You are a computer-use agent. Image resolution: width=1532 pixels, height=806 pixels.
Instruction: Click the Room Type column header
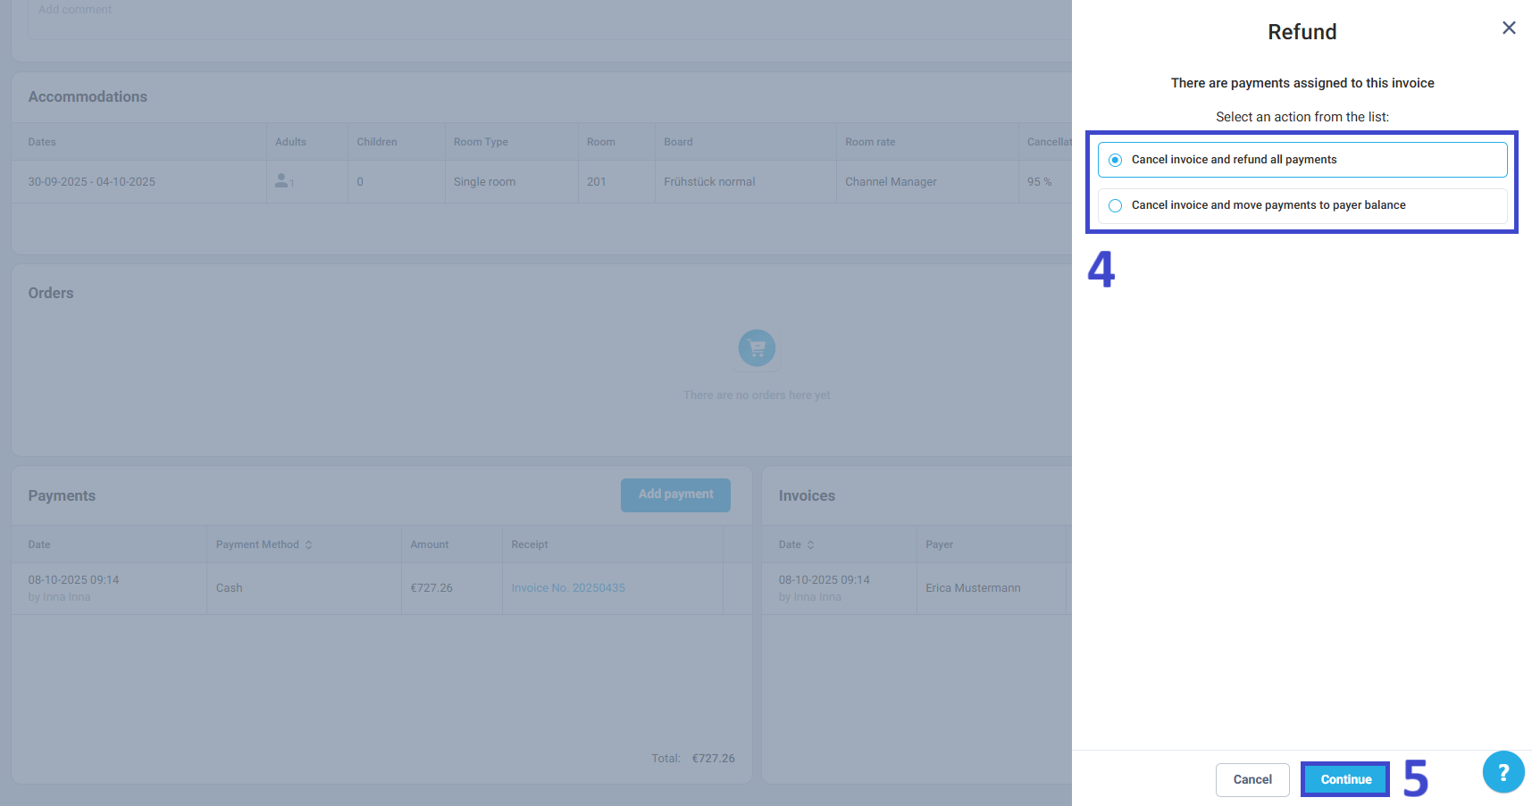tap(481, 142)
